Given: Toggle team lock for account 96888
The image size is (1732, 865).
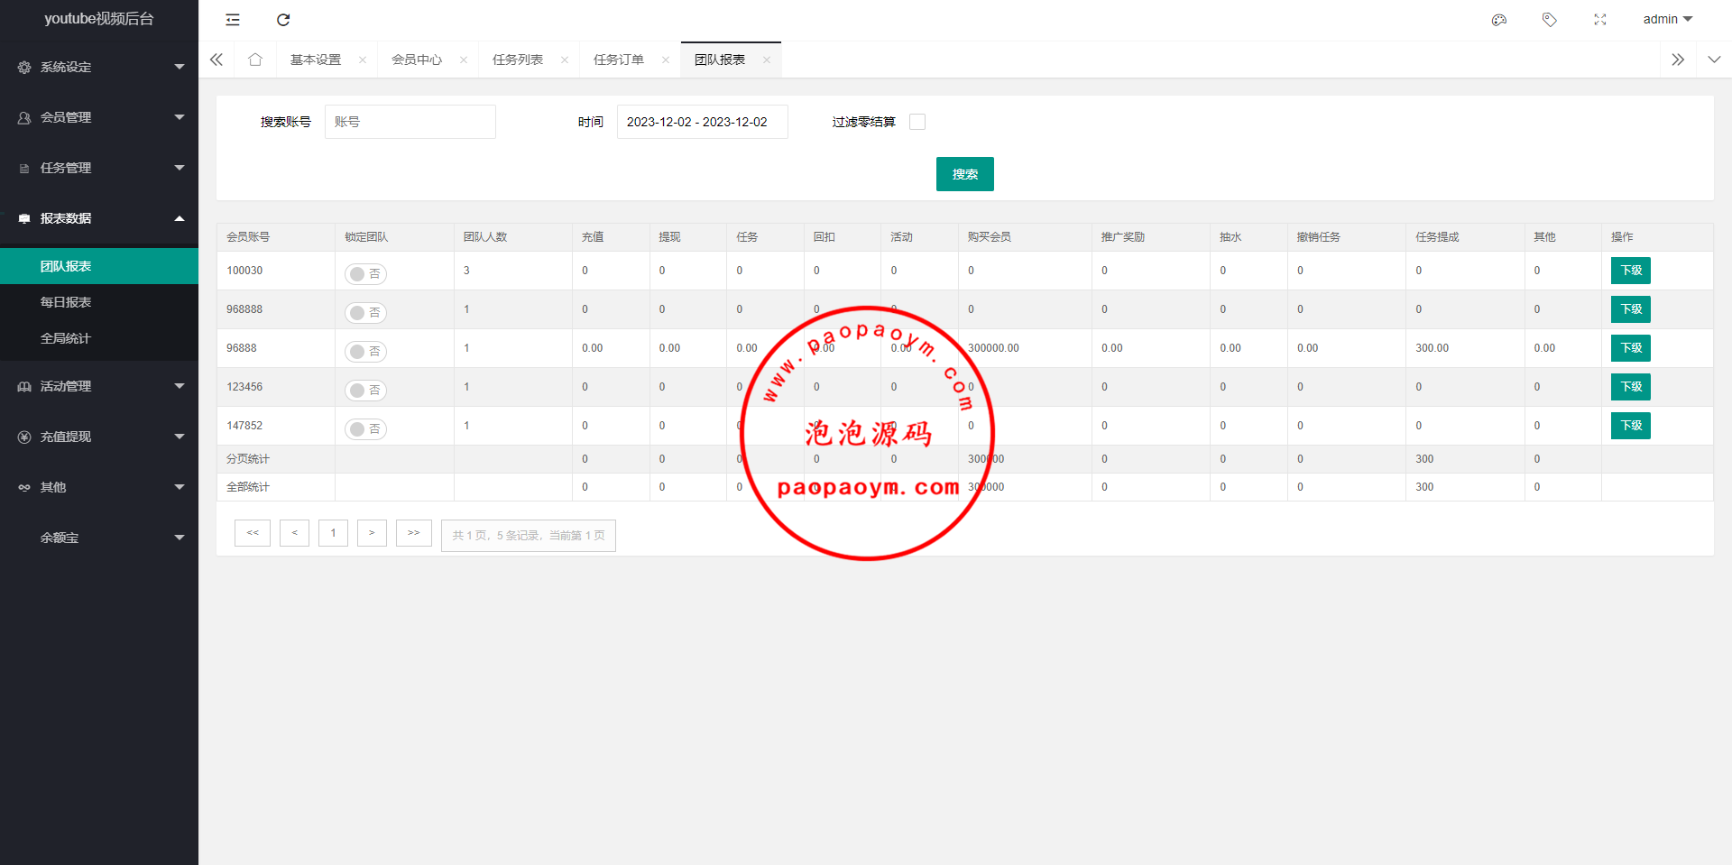Looking at the screenshot, I should point(365,352).
